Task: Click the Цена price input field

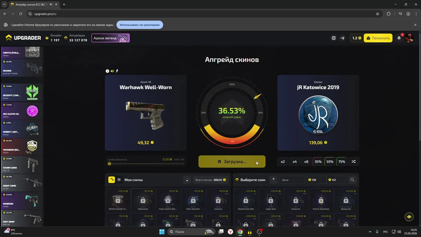Action: (x=292, y=180)
